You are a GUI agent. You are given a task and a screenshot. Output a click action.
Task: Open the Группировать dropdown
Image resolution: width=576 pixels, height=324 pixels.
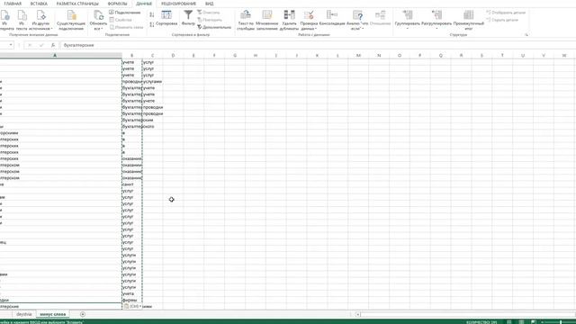tap(407, 20)
